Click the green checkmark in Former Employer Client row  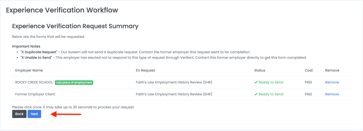pos(256,94)
